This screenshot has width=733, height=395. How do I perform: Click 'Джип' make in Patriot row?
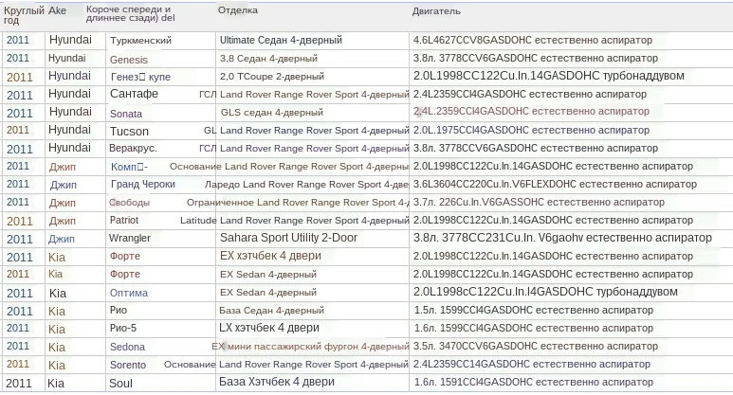tap(63, 221)
